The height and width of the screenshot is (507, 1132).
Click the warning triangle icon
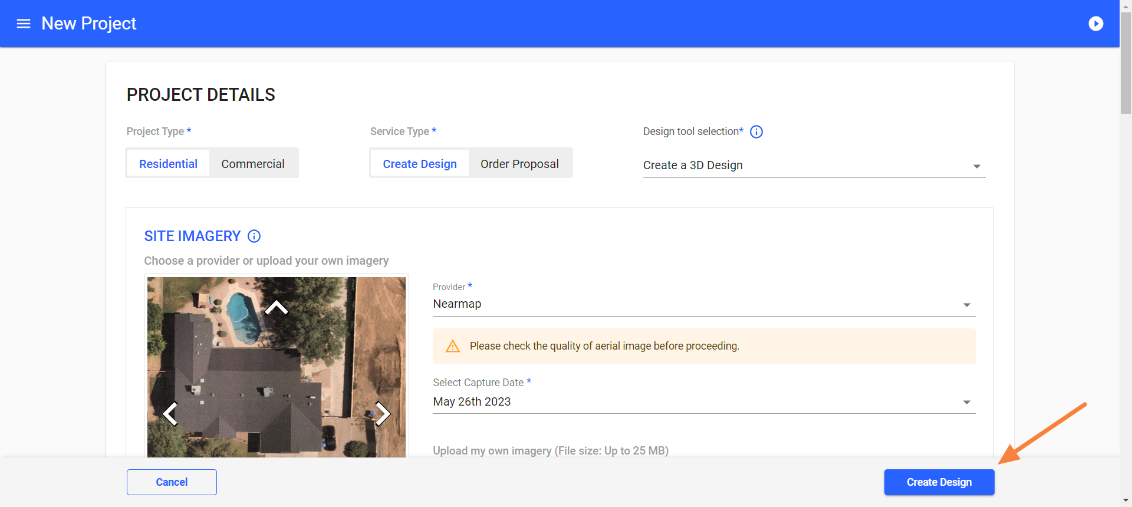click(453, 346)
